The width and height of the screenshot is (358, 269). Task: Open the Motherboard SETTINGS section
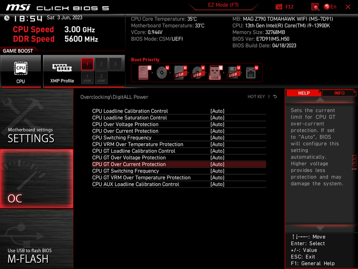click(37, 119)
